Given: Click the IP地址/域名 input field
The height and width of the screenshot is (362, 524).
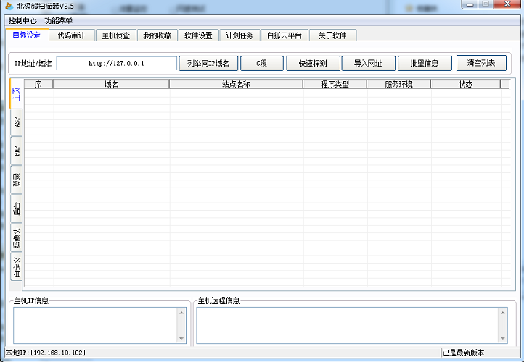Looking at the screenshot, I should click(x=116, y=64).
